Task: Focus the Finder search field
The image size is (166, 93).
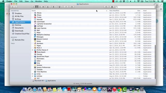Action: [135, 7]
